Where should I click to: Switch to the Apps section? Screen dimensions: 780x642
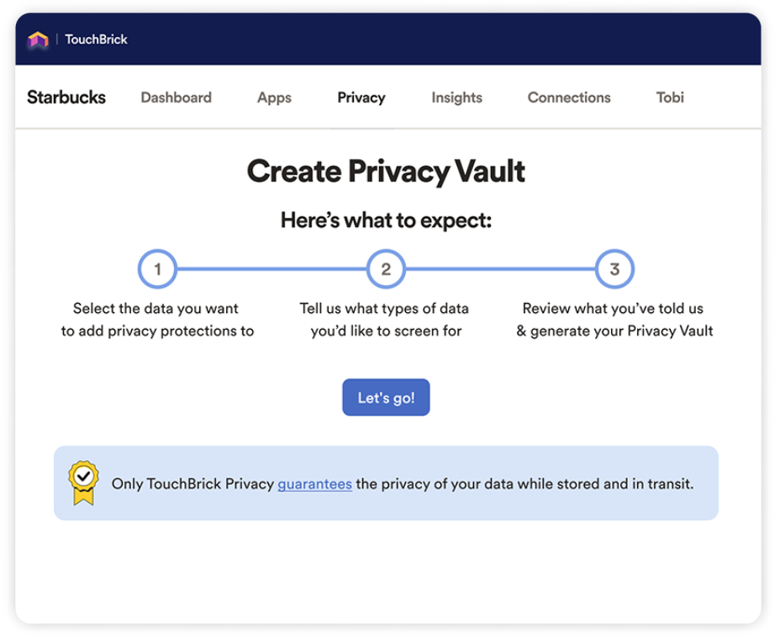[273, 98]
